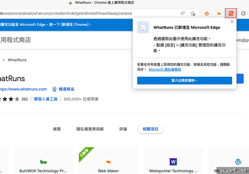Click the featured badge icon beside 精選商品
The width and height of the screenshot is (249, 174).
point(54,89)
